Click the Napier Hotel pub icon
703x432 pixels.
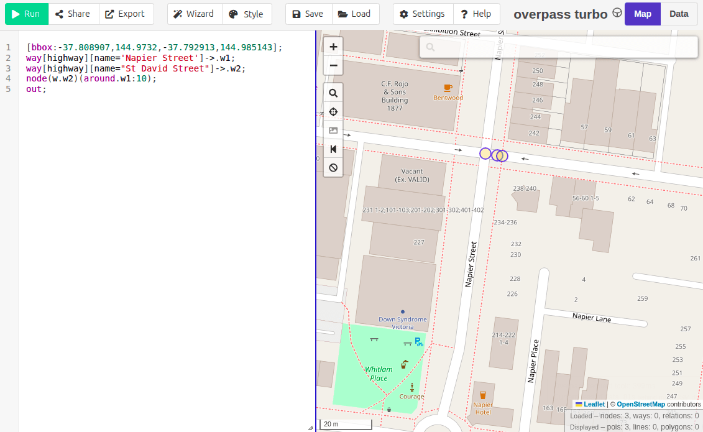click(483, 395)
